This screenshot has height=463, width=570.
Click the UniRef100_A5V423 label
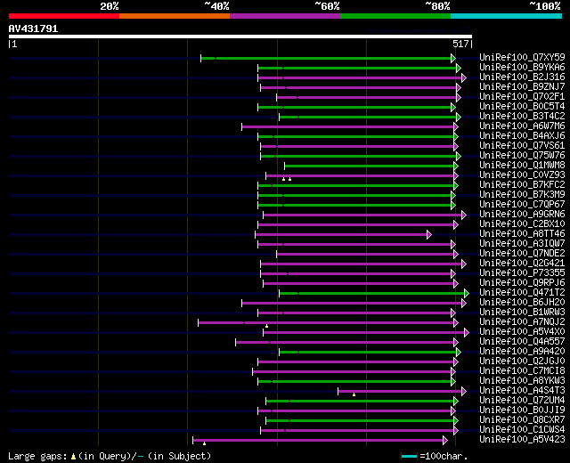pos(522,440)
